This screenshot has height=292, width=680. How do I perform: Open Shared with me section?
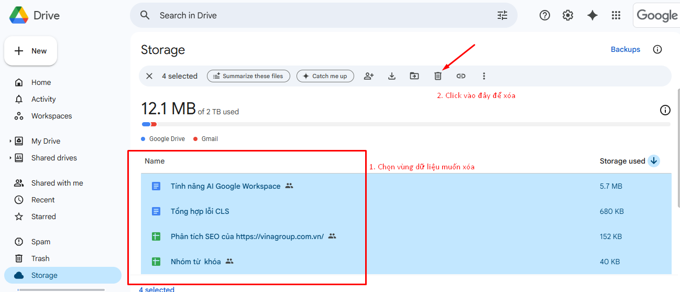[57, 183]
